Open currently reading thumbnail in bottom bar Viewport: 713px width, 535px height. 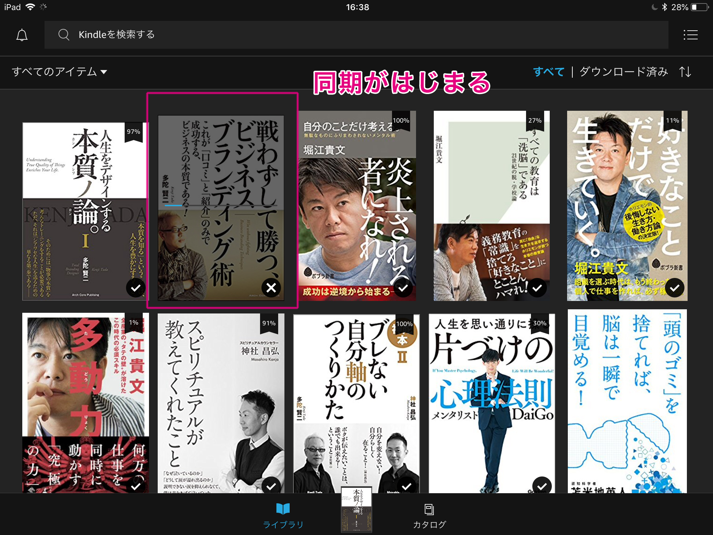point(356,509)
